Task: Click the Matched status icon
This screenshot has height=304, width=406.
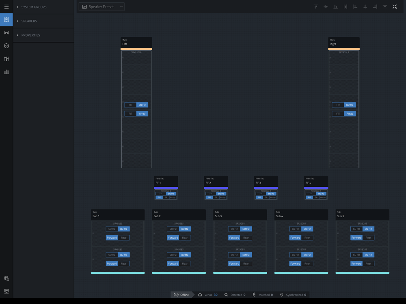Action: click(254, 295)
